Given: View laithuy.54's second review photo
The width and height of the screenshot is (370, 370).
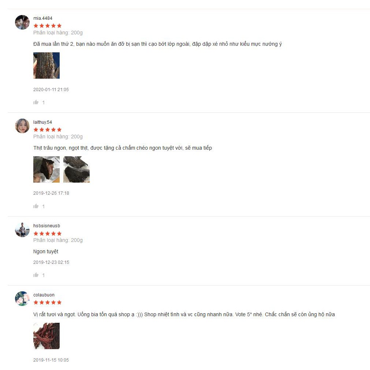Looking at the screenshot, I should click(76, 169).
